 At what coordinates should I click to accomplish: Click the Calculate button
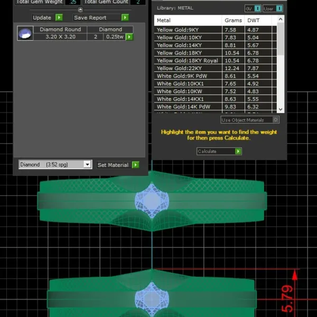coord(219,152)
